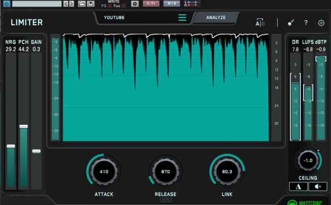Screen dimensions: 331x205
Task: Click the DR meter target bracket
Action: 295,107
